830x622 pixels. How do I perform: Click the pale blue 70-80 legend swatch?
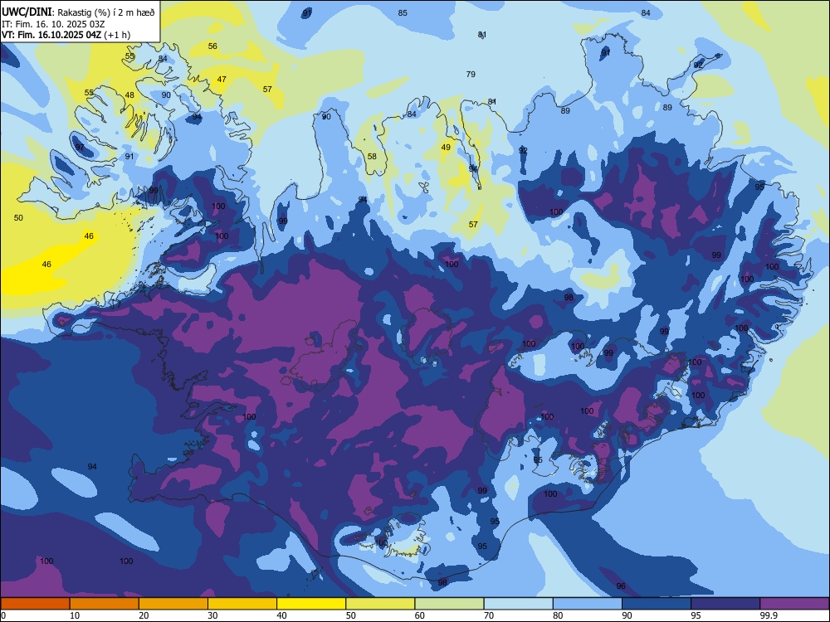point(518,604)
